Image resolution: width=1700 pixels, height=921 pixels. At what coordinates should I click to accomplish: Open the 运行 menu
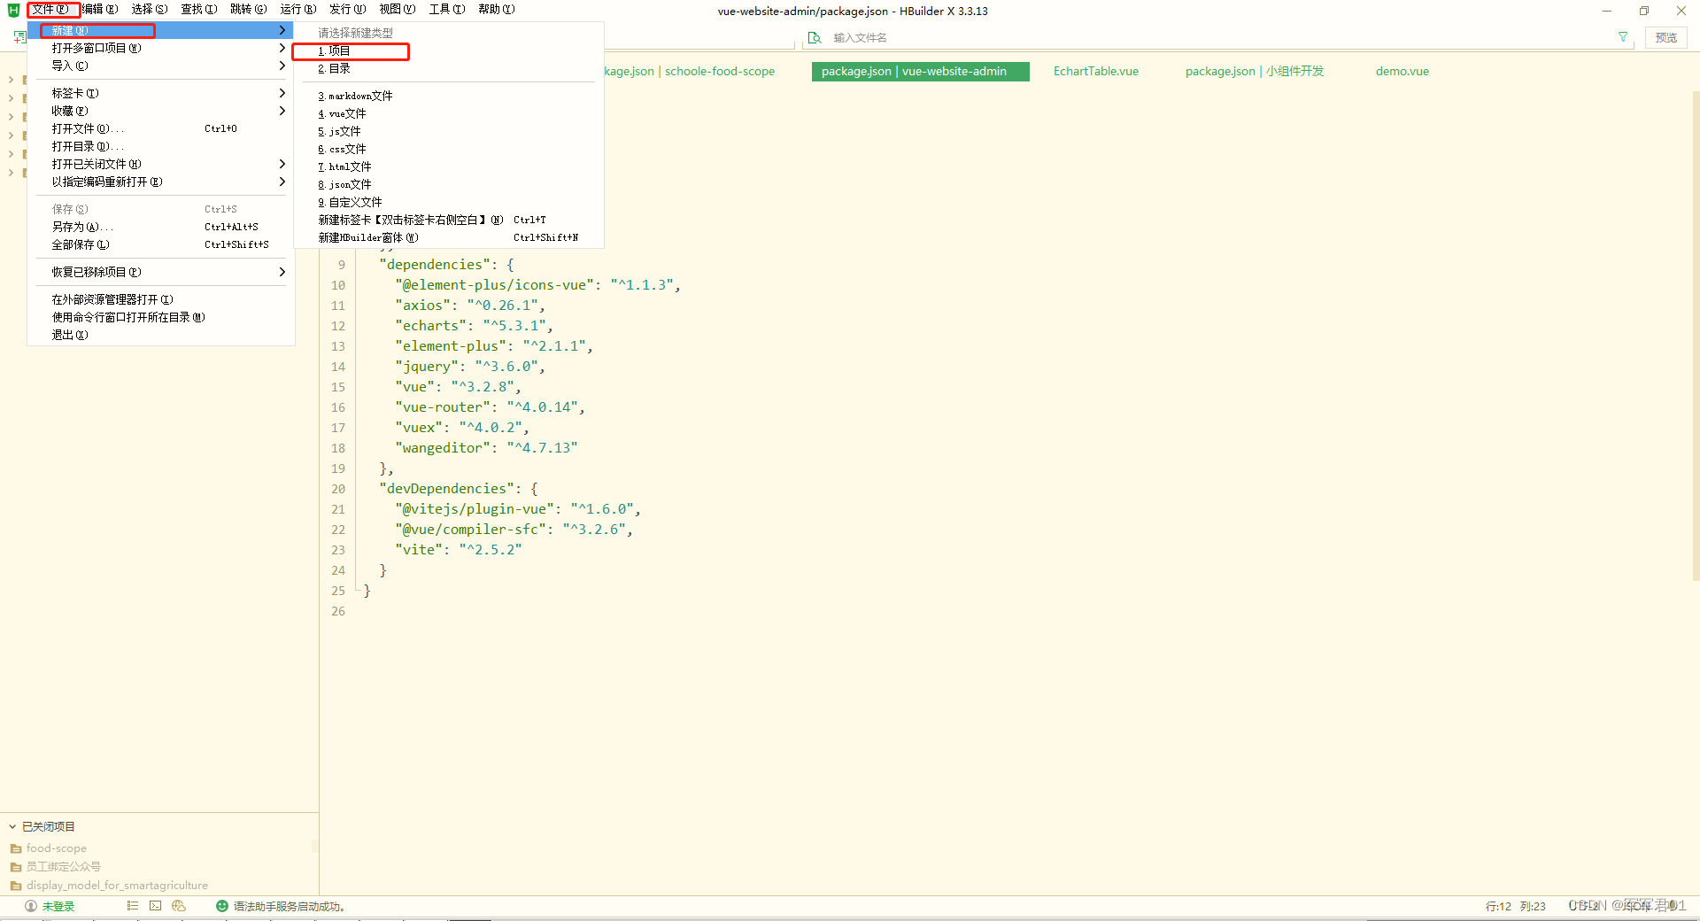point(298,10)
